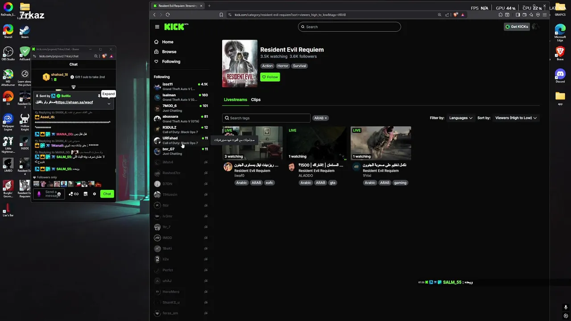
Task: Click the Action category tag
Action: tap(267, 66)
